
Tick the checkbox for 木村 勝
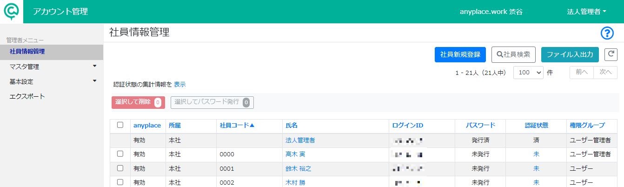120,182
